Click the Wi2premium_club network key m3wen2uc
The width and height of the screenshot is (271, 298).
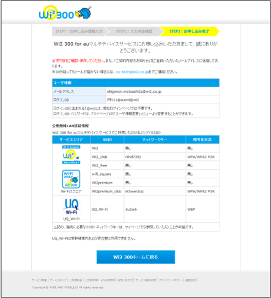pyautogui.click(x=134, y=191)
